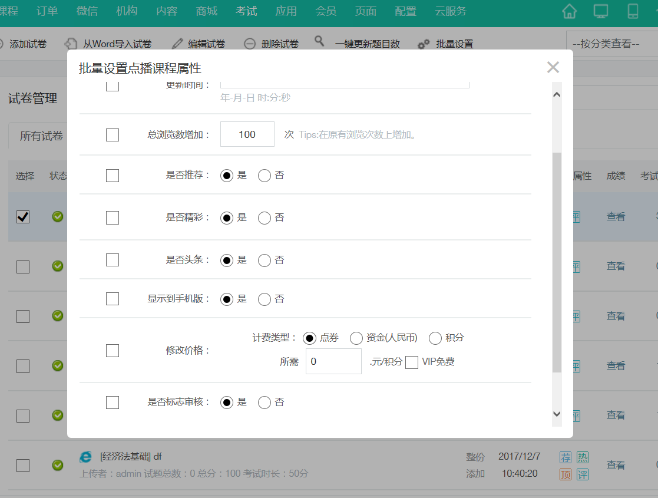This screenshot has width=658, height=498.
Task: Enable the 修改价格 checkbox
Action: click(113, 351)
